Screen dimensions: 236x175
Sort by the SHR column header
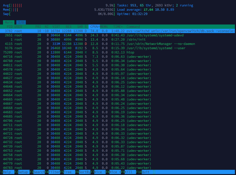[80, 27]
